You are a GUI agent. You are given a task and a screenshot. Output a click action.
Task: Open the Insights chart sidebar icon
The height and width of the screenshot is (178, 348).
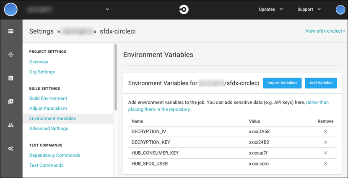pyautogui.click(x=10, y=78)
